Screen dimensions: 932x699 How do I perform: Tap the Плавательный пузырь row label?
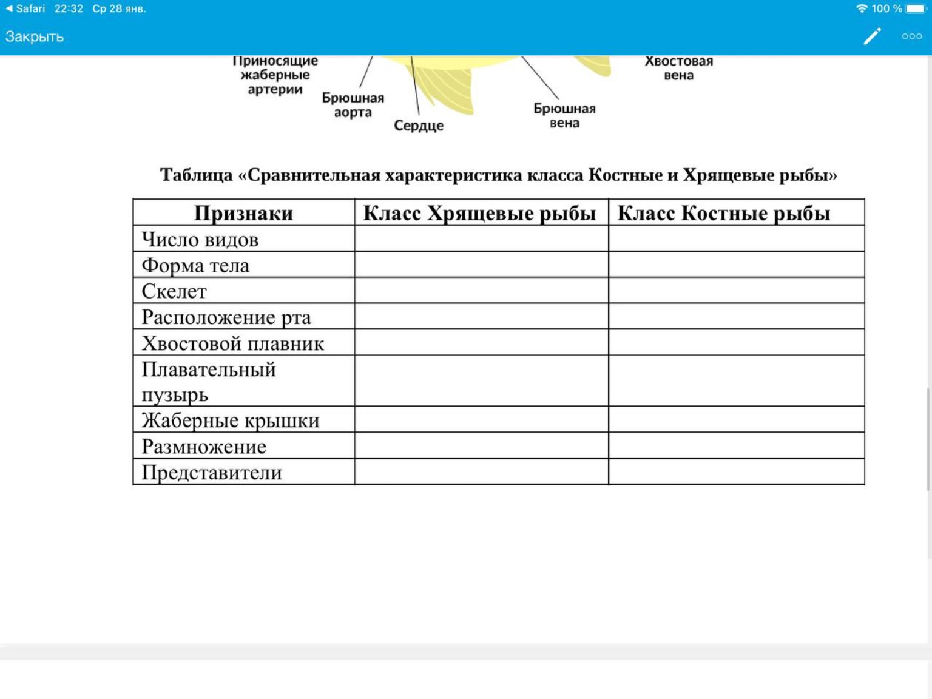(x=209, y=382)
